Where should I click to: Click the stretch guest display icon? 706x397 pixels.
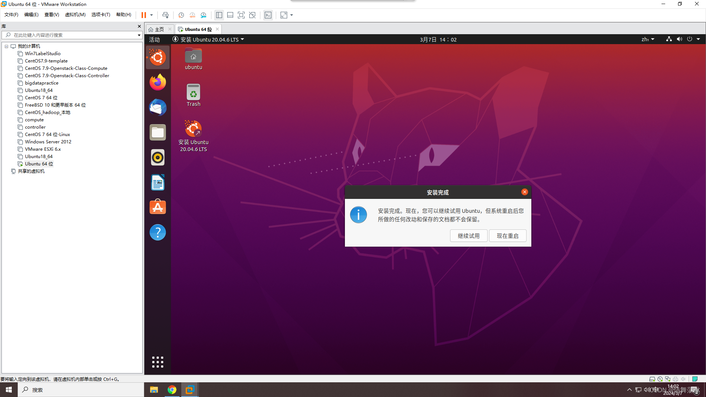pyautogui.click(x=284, y=15)
